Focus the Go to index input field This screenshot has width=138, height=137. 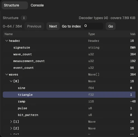click(x=93, y=26)
